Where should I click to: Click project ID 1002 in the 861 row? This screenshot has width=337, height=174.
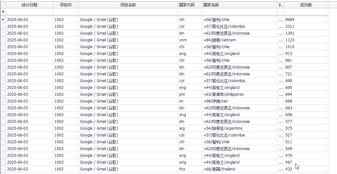(x=66, y=60)
